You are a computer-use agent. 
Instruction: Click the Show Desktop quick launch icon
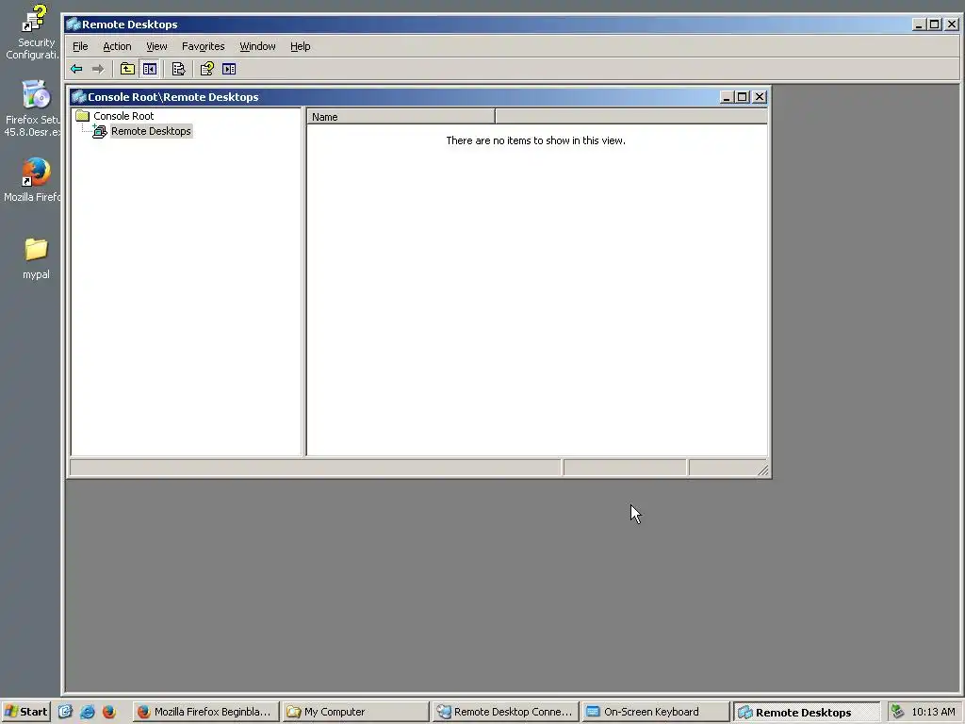(65, 712)
